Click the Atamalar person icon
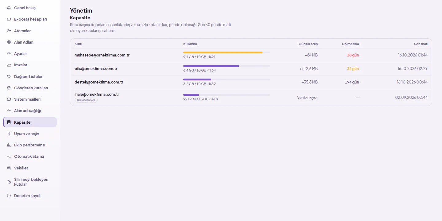This screenshot has width=442, height=221. click(x=9, y=31)
